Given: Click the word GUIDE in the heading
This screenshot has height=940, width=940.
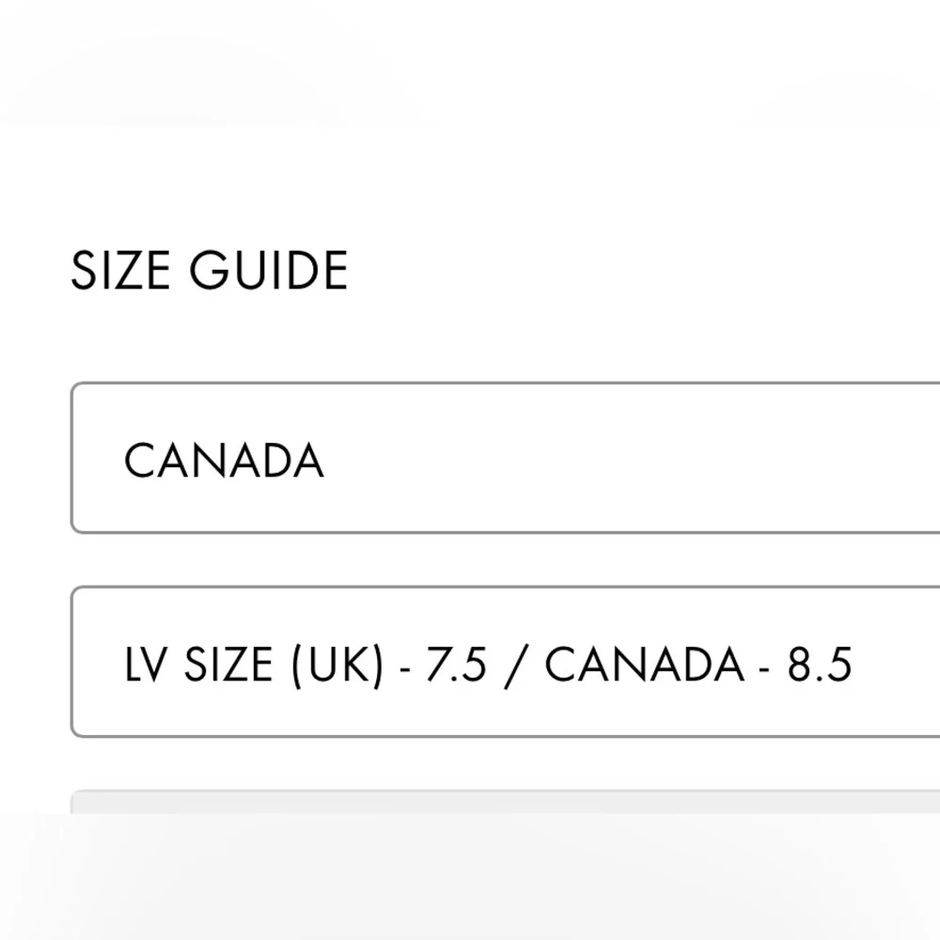Looking at the screenshot, I should (x=268, y=271).
